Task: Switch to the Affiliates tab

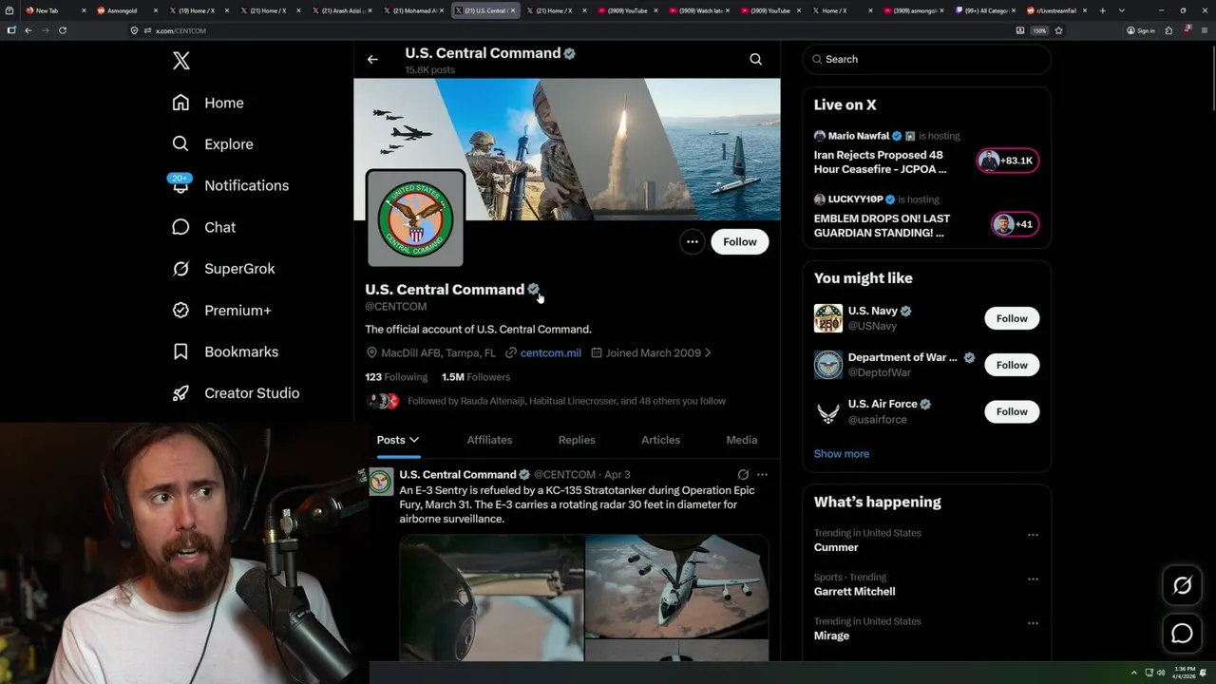Action: coord(489,440)
